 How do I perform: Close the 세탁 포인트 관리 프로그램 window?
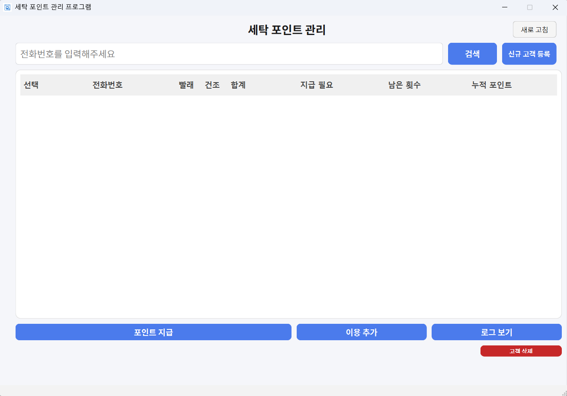555,7
